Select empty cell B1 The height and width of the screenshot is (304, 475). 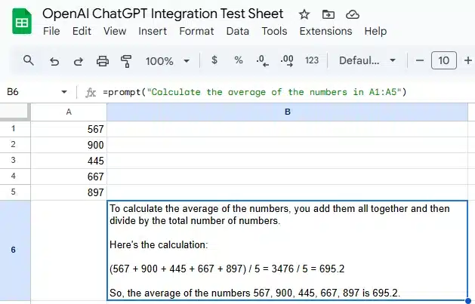(287, 129)
